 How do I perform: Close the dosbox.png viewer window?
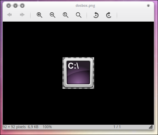click(9, 6)
